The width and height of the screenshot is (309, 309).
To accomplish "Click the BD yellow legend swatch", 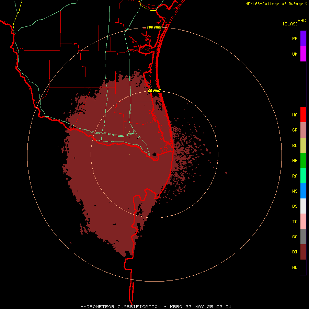I will click(303, 145).
